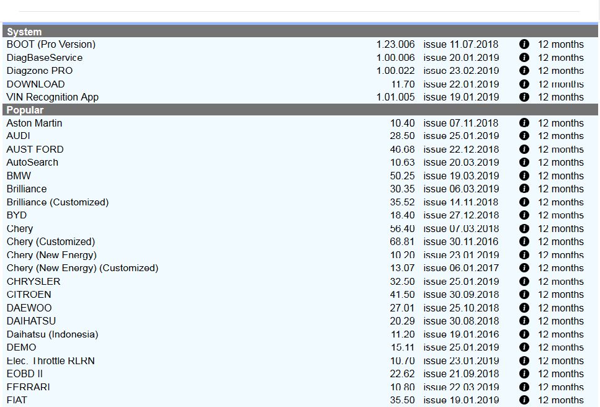Click the date issue 20.03.2019

[x=461, y=162]
